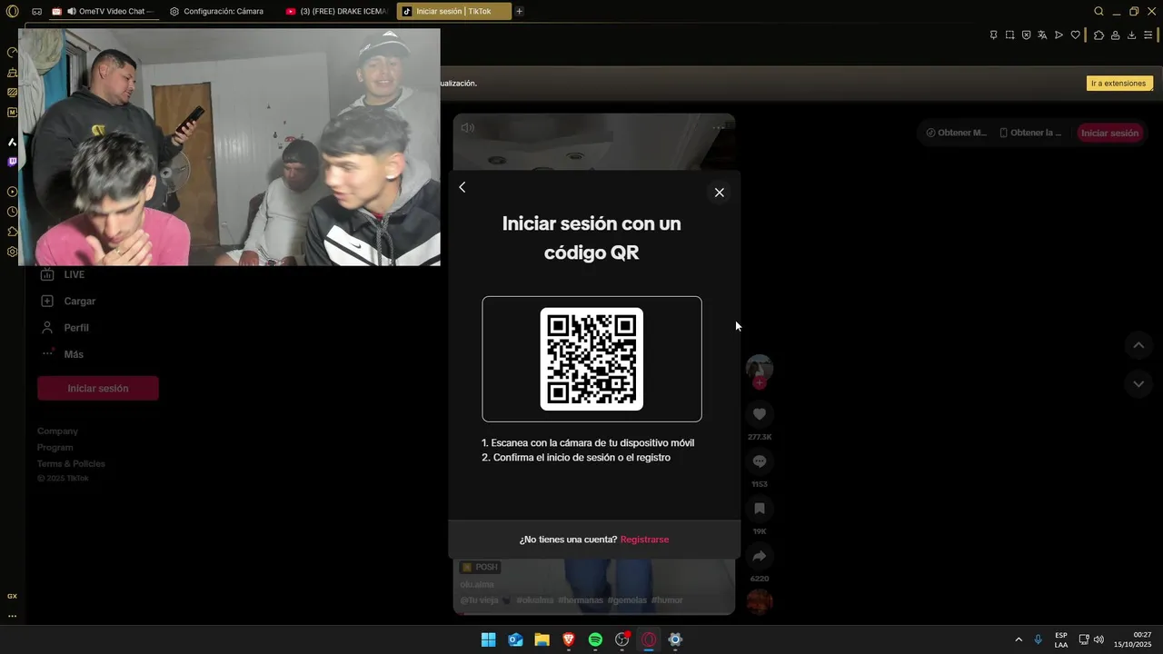Screen dimensions: 1163x654
Task: Open Cargar upload in TikTok sidebar
Action: [x=80, y=301]
